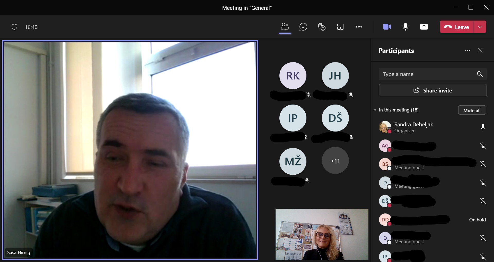Image resolution: width=494 pixels, height=262 pixels.
Task: Toggle the participants panel button
Action: pos(285,27)
